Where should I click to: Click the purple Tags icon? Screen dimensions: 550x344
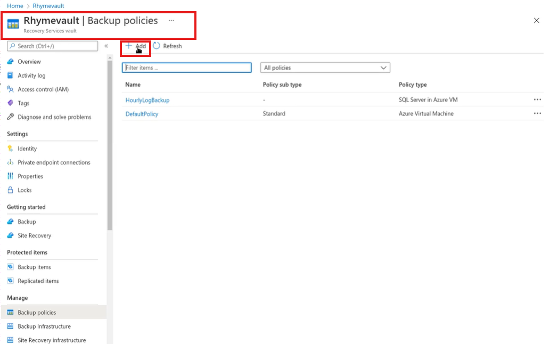click(x=11, y=103)
